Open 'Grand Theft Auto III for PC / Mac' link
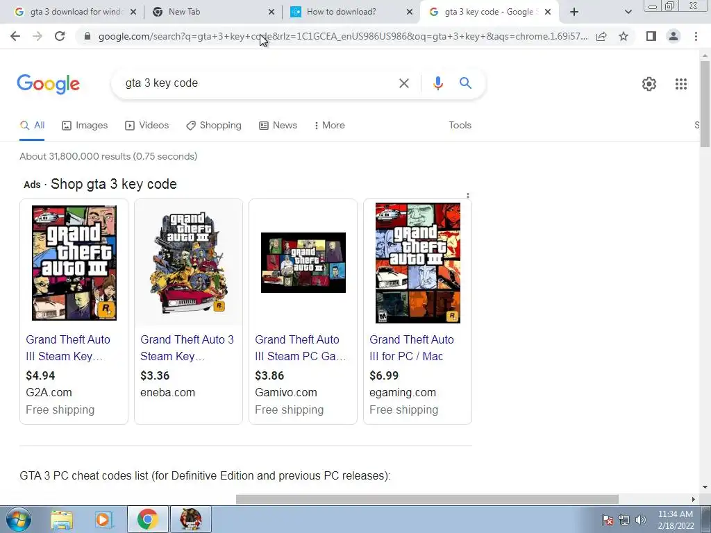The image size is (711, 533). (x=411, y=348)
